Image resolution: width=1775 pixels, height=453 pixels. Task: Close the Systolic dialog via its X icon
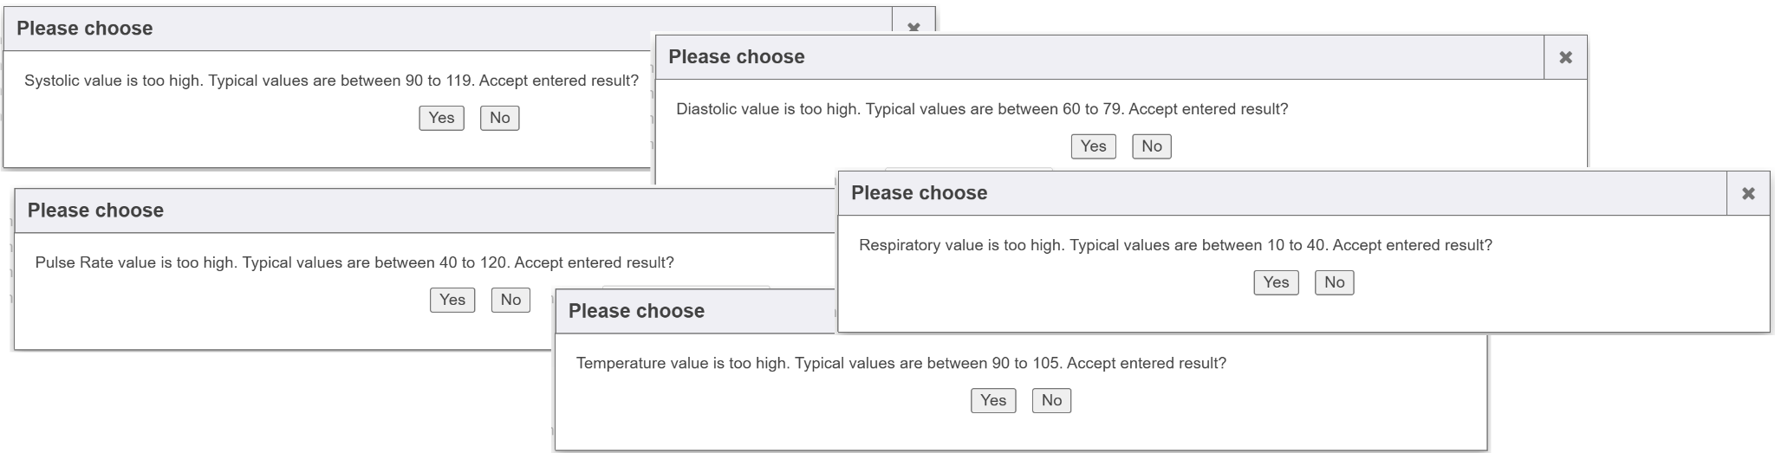pyautogui.click(x=914, y=27)
